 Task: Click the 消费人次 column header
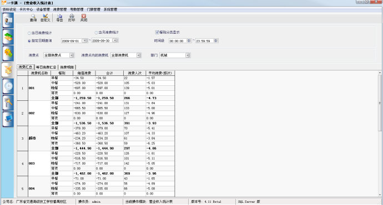click(x=134, y=73)
